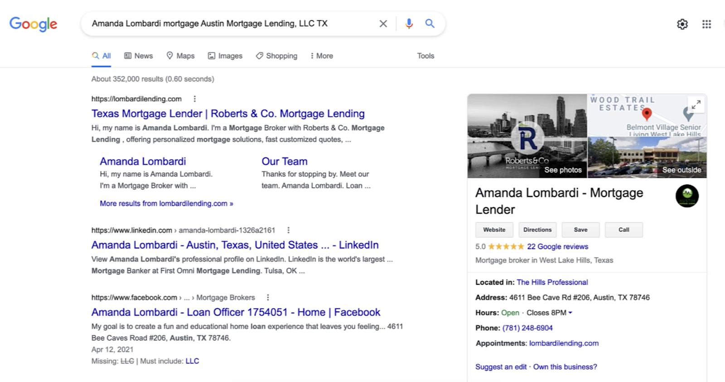
Task: Switch to the News tab
Action: coord(139,56)
